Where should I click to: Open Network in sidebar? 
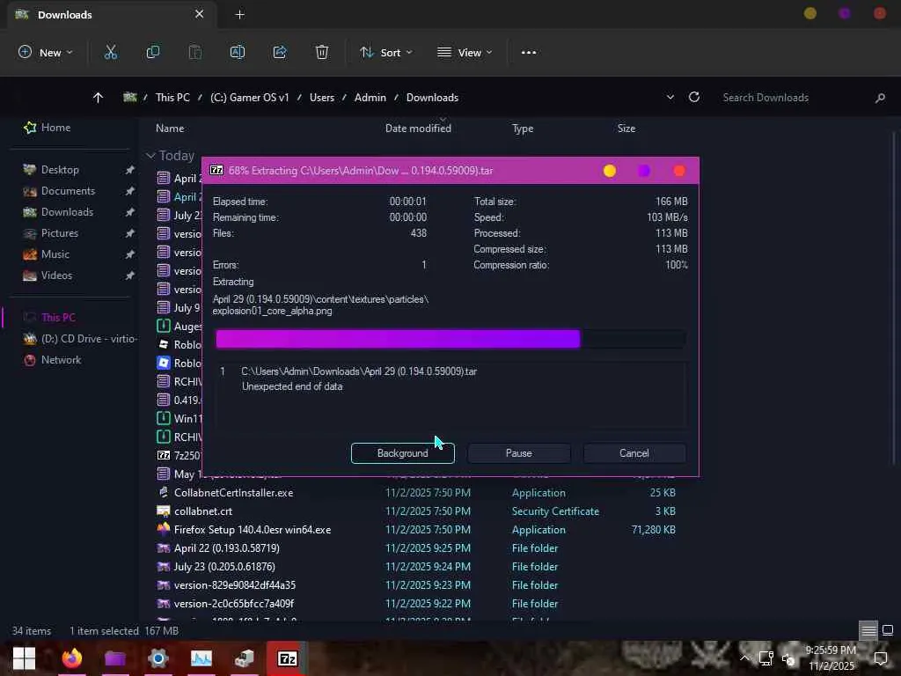tap(52, 360)
